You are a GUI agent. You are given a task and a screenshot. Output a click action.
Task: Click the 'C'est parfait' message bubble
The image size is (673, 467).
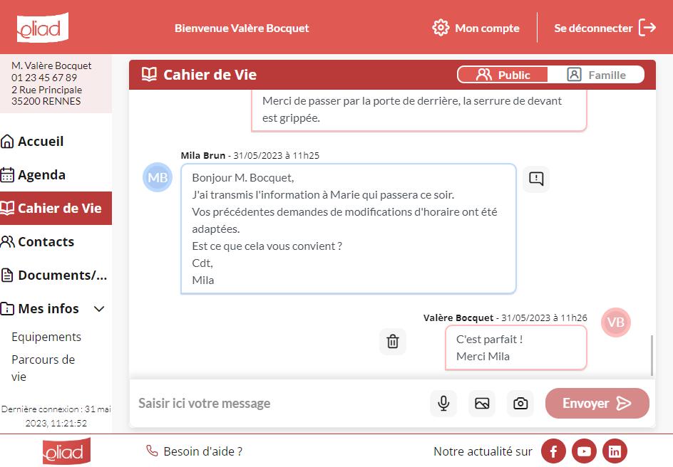tap(516, 347)
